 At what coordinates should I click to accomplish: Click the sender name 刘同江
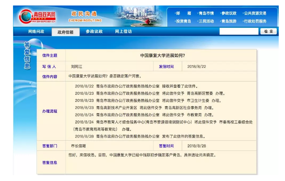click(x=77, y=67)
